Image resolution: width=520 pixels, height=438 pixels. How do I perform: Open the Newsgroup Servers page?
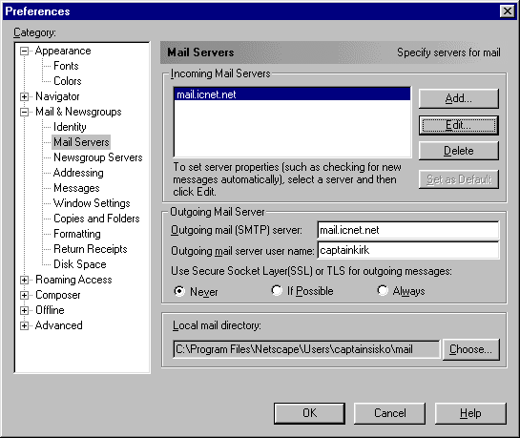pos(98,157)
